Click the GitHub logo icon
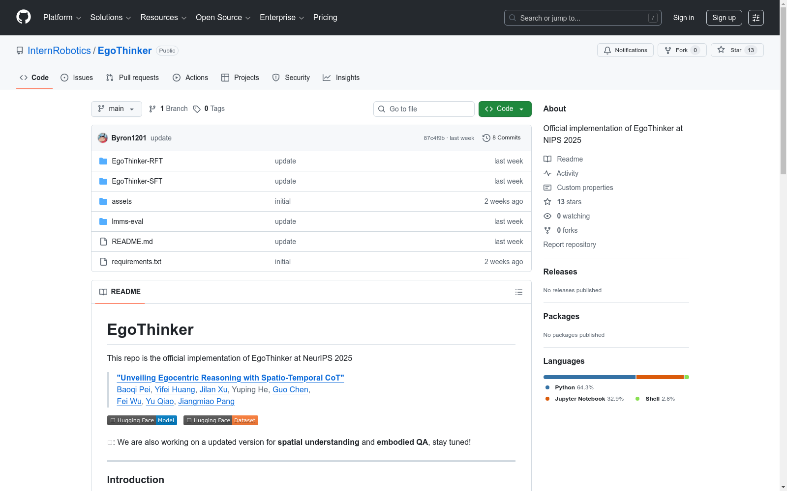This screenshot has height=491, width=787. 24,17
